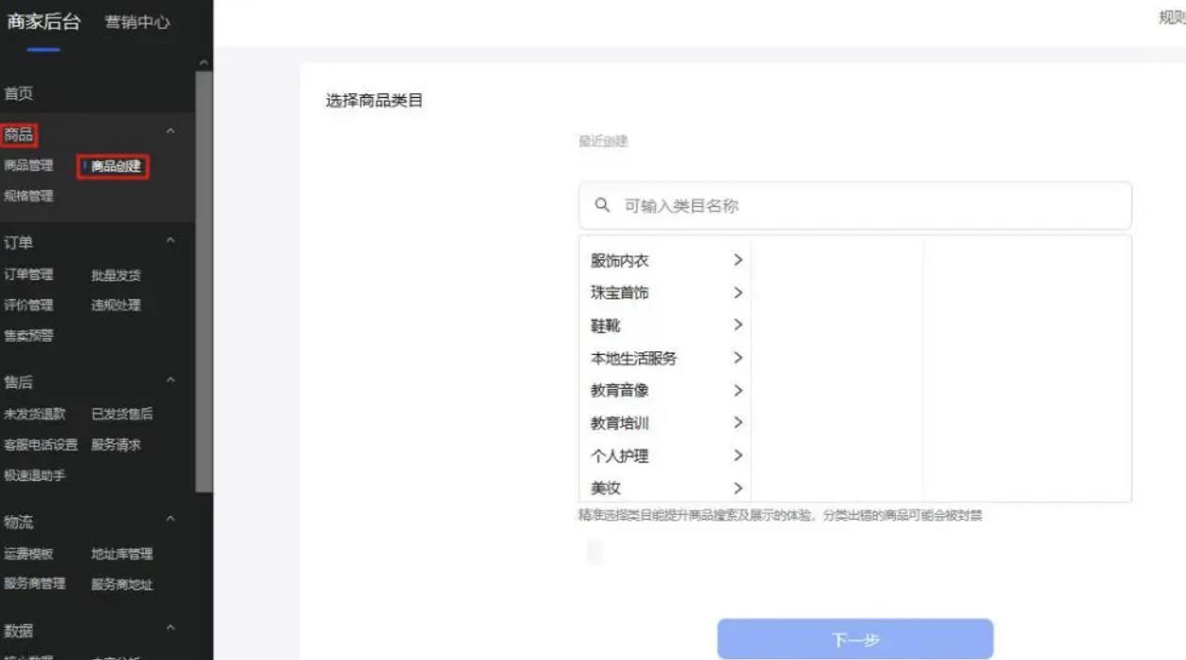The width and height of the screenshot is (1186, 660).
Task: Open 售卖预警 in the sidebar
Action: point(28,335)
